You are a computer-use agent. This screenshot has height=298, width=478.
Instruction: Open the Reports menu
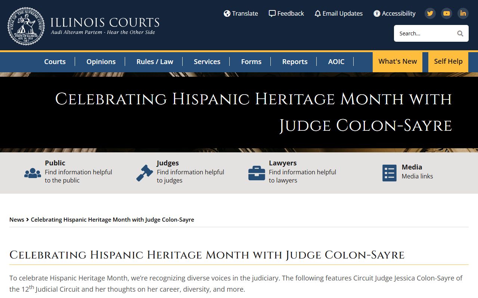click(x=295, y=62)
